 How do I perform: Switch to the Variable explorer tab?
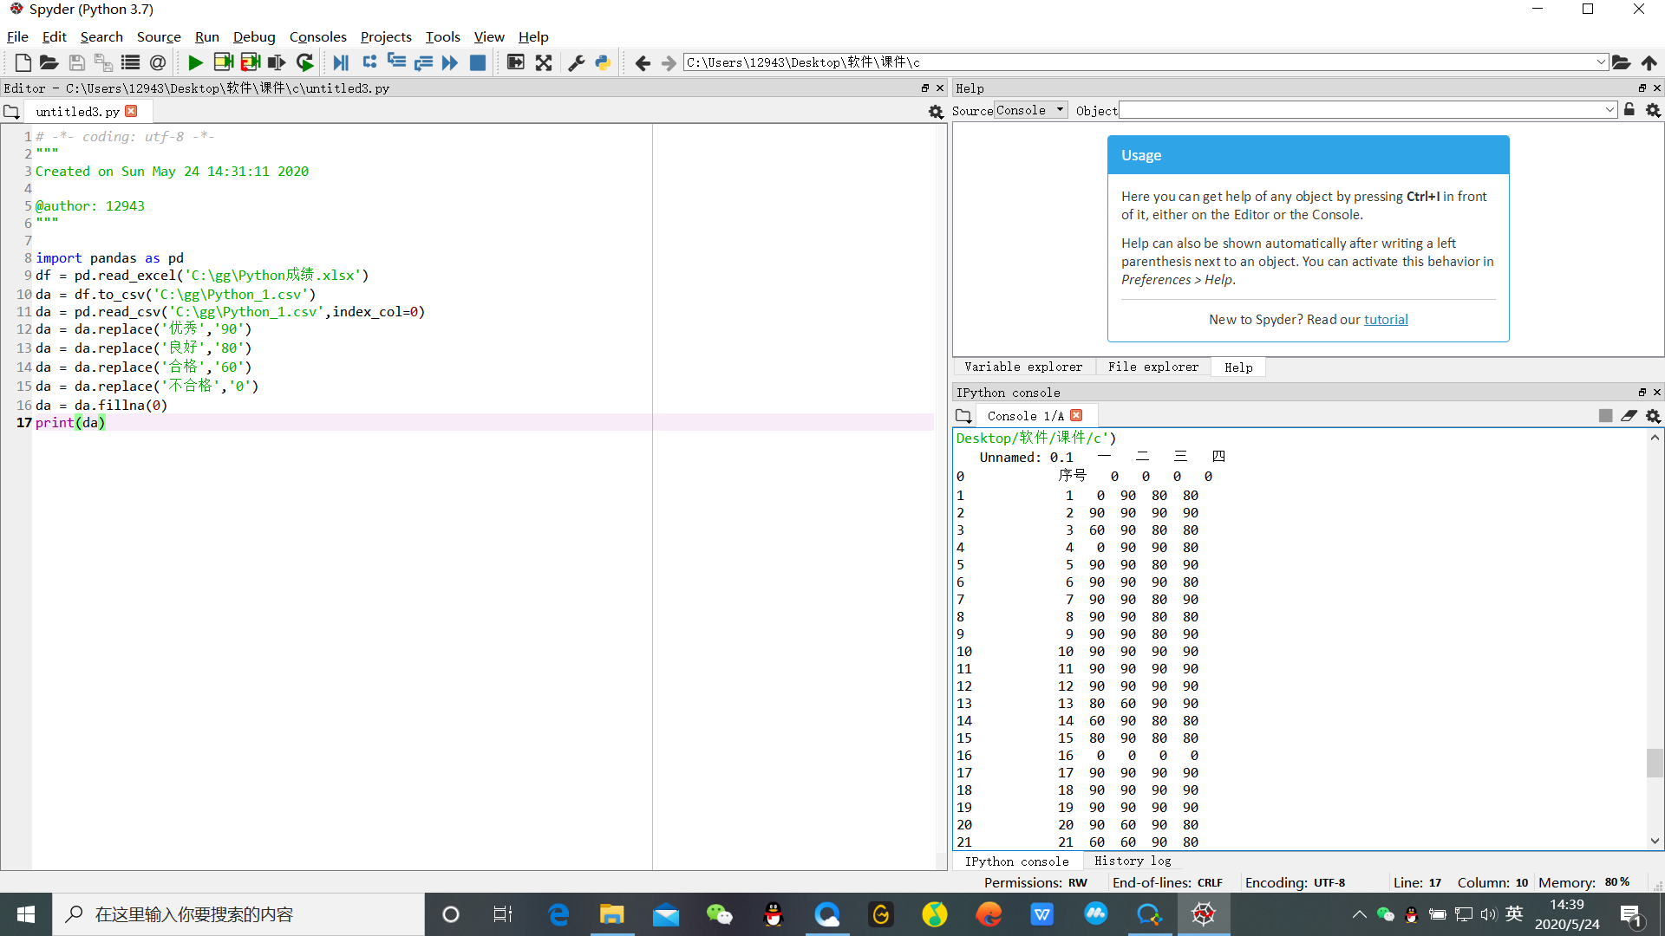(x=1023, y=367)
